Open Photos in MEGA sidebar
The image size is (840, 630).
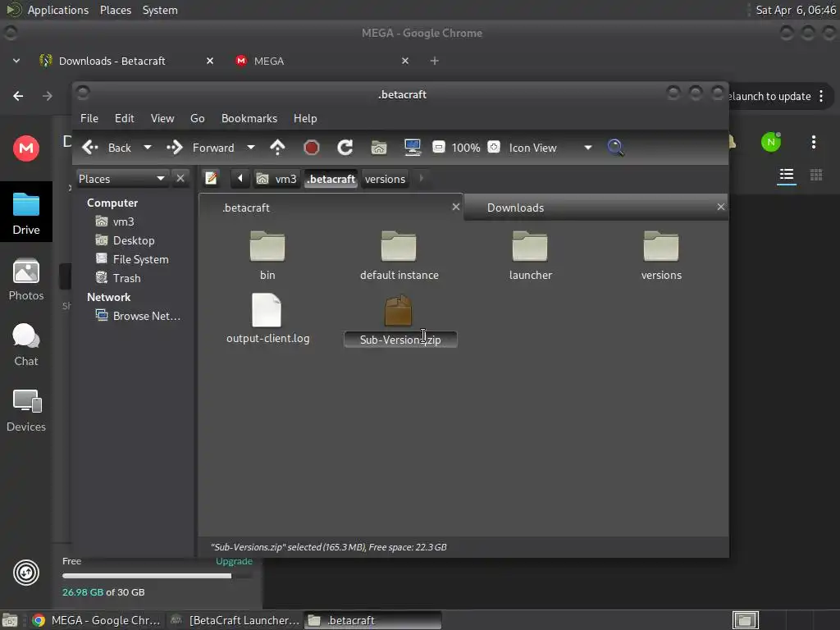26,279
